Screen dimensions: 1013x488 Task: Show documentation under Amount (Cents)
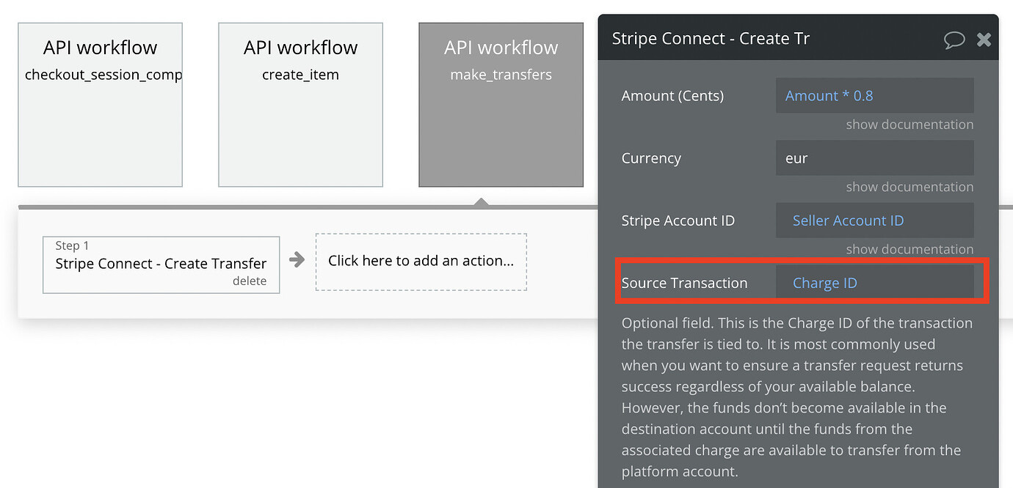pyautogui.click(x=909, y=125)
